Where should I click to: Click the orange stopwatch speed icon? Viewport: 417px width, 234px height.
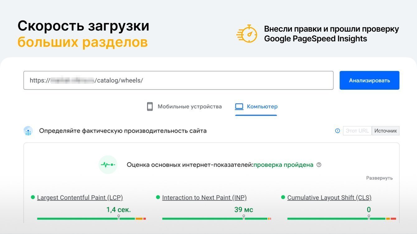click(x=247, y=34)
